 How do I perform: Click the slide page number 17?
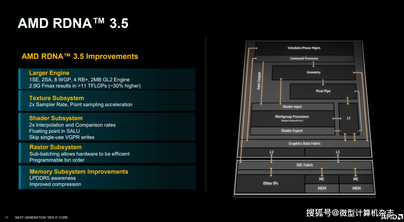tap(7, 218)
